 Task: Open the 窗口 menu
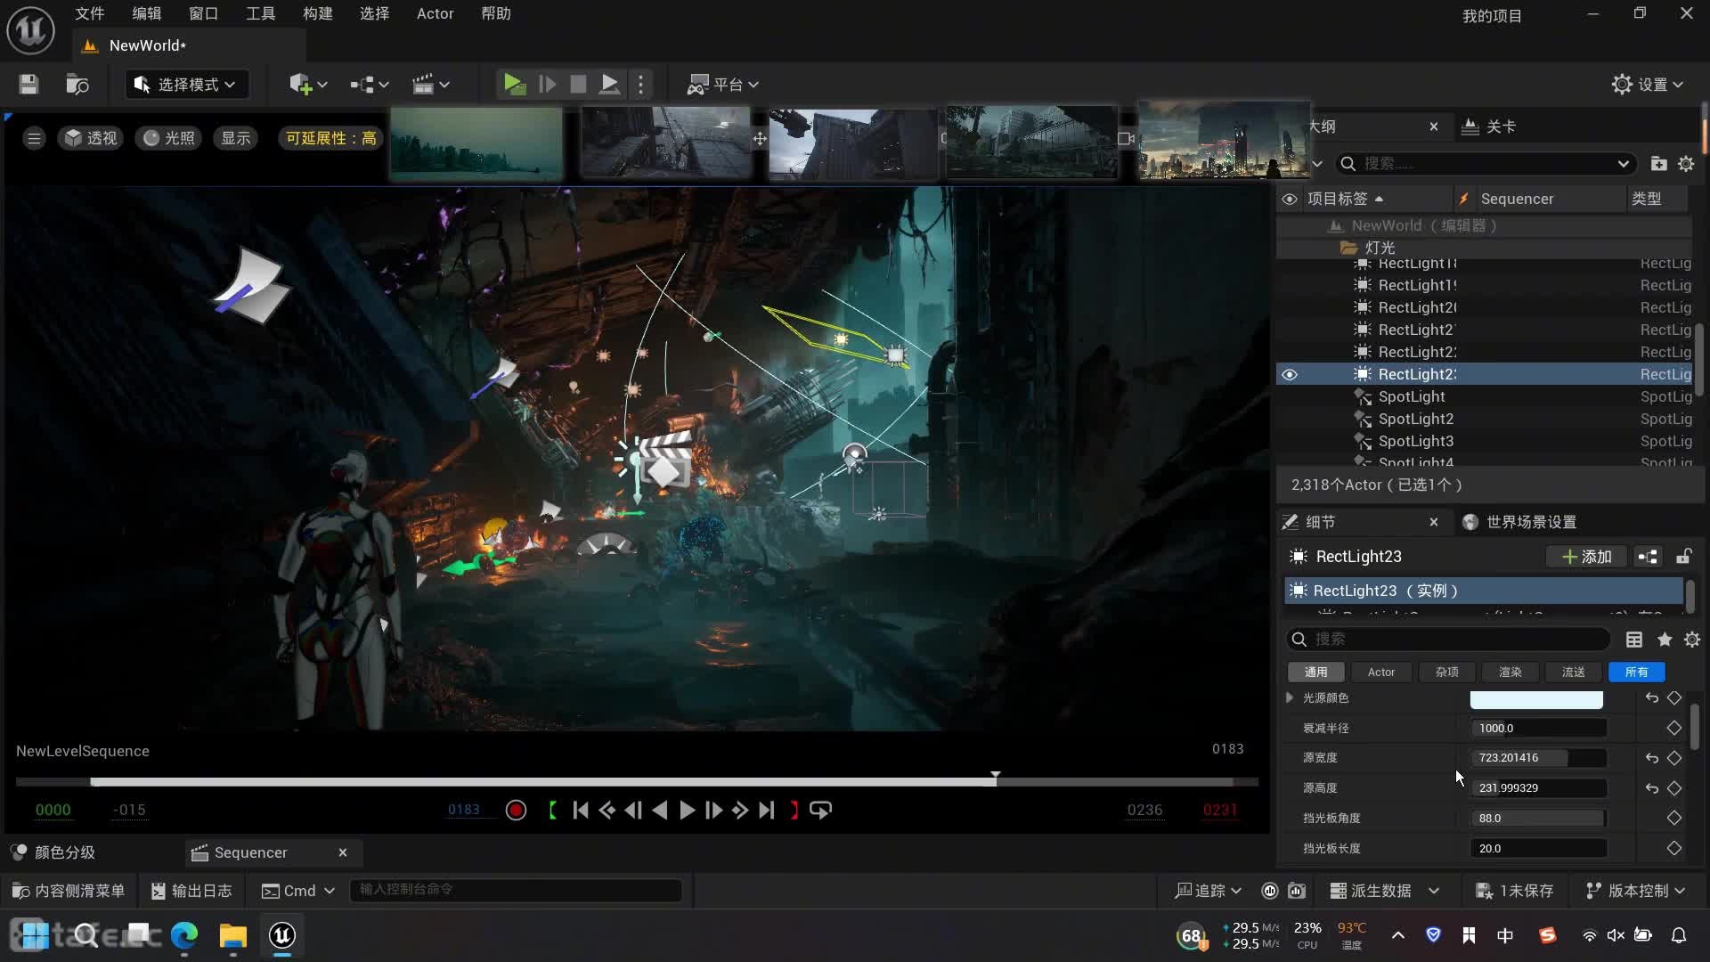pos(203,13)
